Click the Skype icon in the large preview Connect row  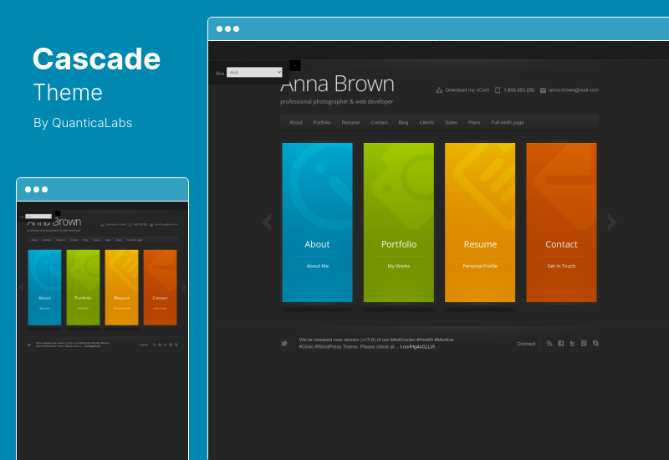(595, 343)
